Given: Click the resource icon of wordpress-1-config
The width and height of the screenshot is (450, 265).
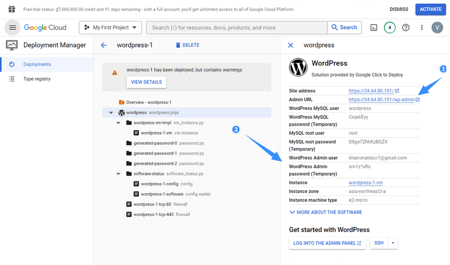Looking at the screenshot, I should pos(136,184).
